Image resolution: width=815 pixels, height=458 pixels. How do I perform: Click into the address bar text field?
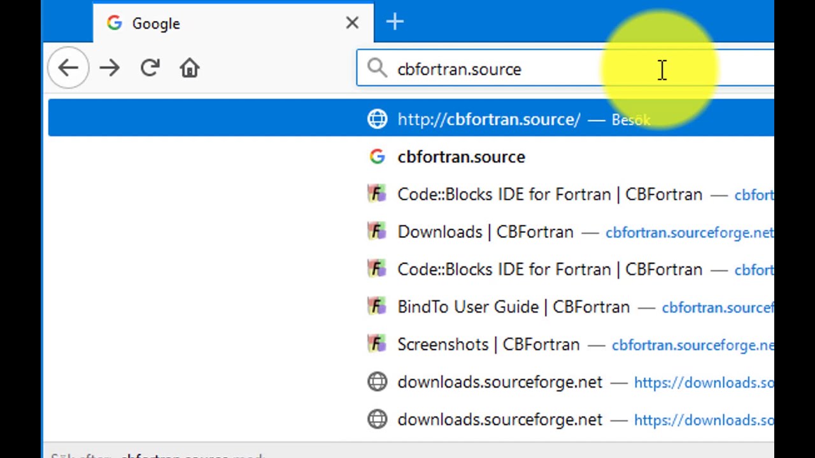point(565,68)
